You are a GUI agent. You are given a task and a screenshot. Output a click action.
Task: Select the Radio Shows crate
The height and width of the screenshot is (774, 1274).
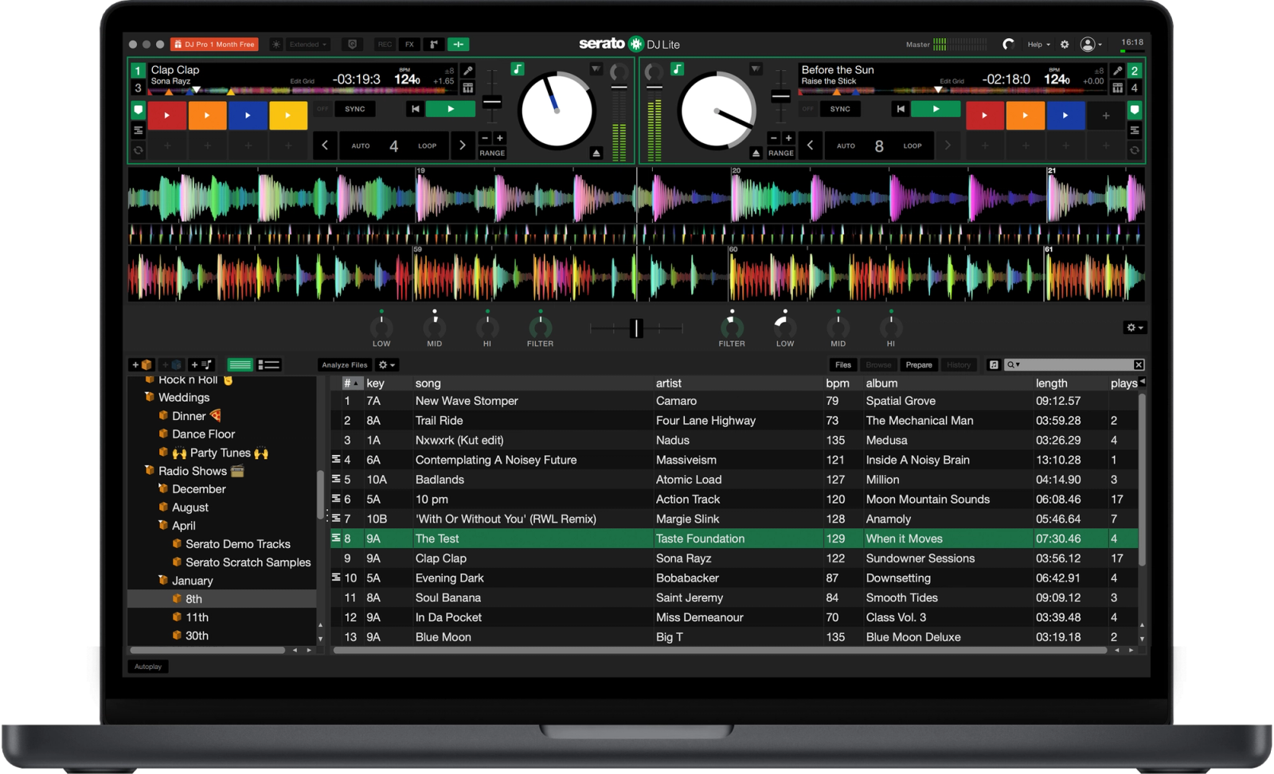[x=192, y=471]
